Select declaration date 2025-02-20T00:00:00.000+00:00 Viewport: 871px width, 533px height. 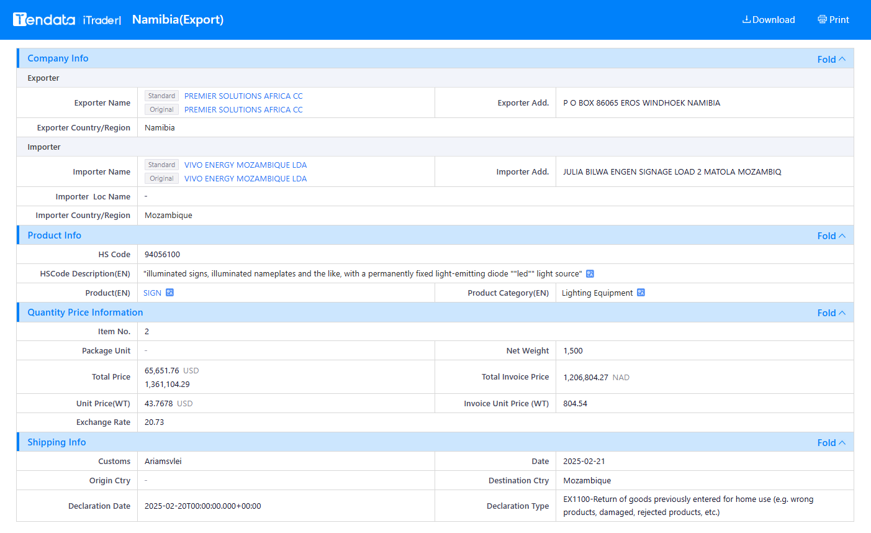click(202, 506)
